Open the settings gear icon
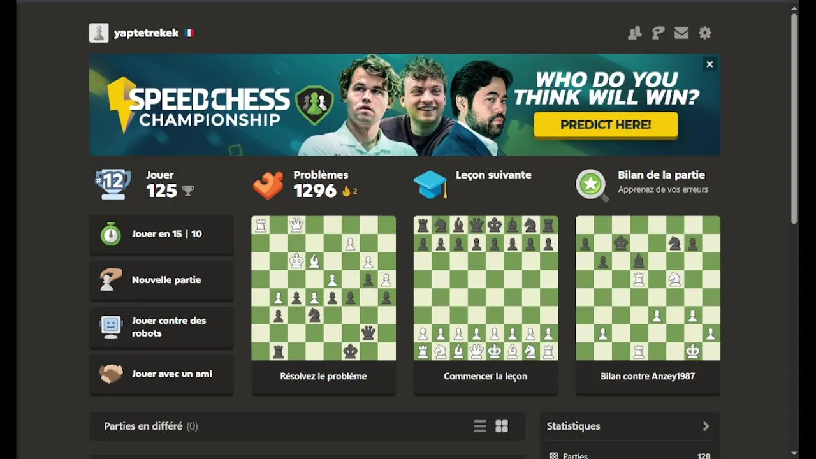This screenshot has height=459, width=816. pyautogui.click(x=704, y=33)
